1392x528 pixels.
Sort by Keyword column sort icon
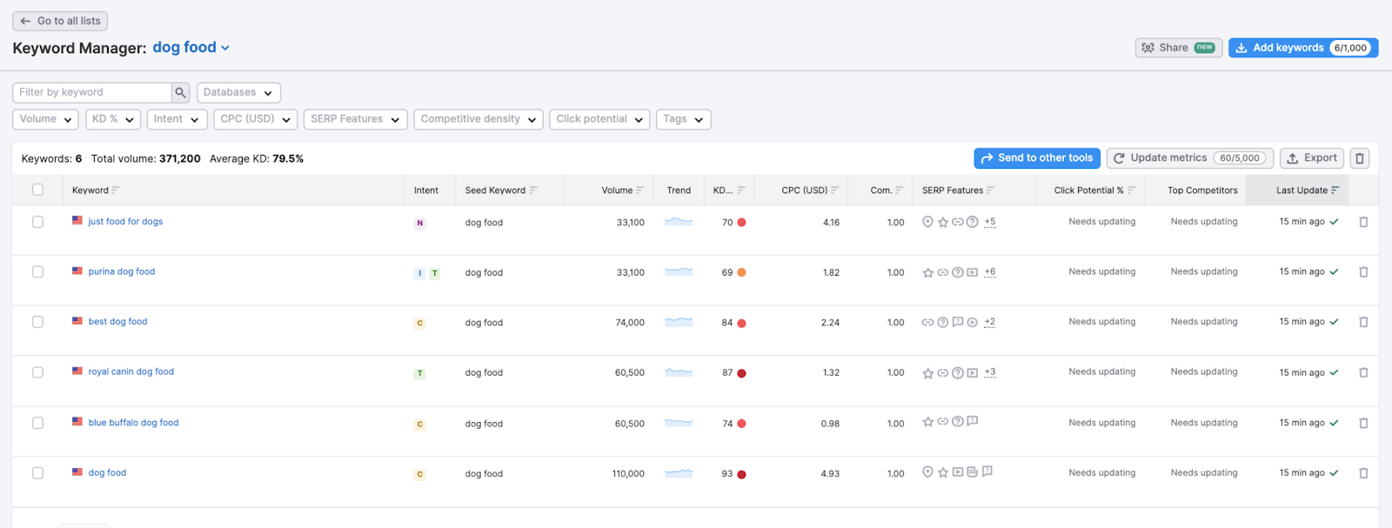point(116,190)
